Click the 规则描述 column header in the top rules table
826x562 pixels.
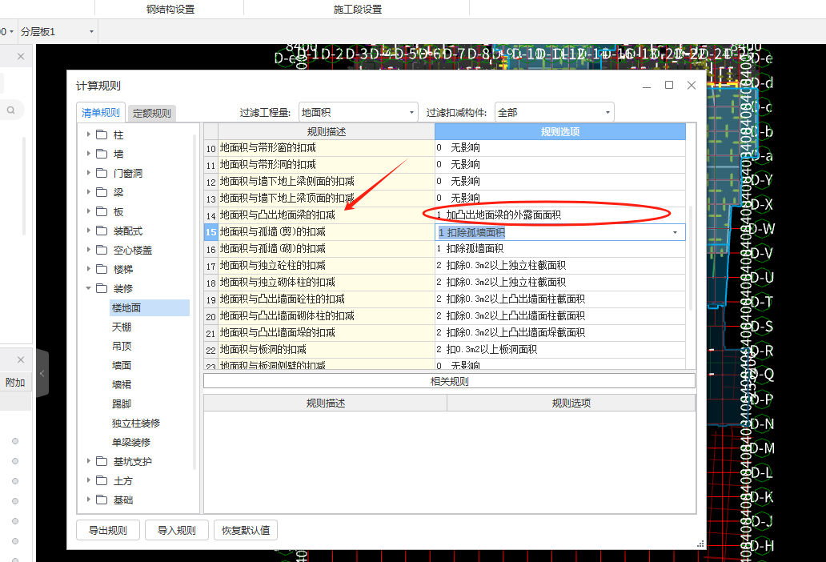(326, 131)
